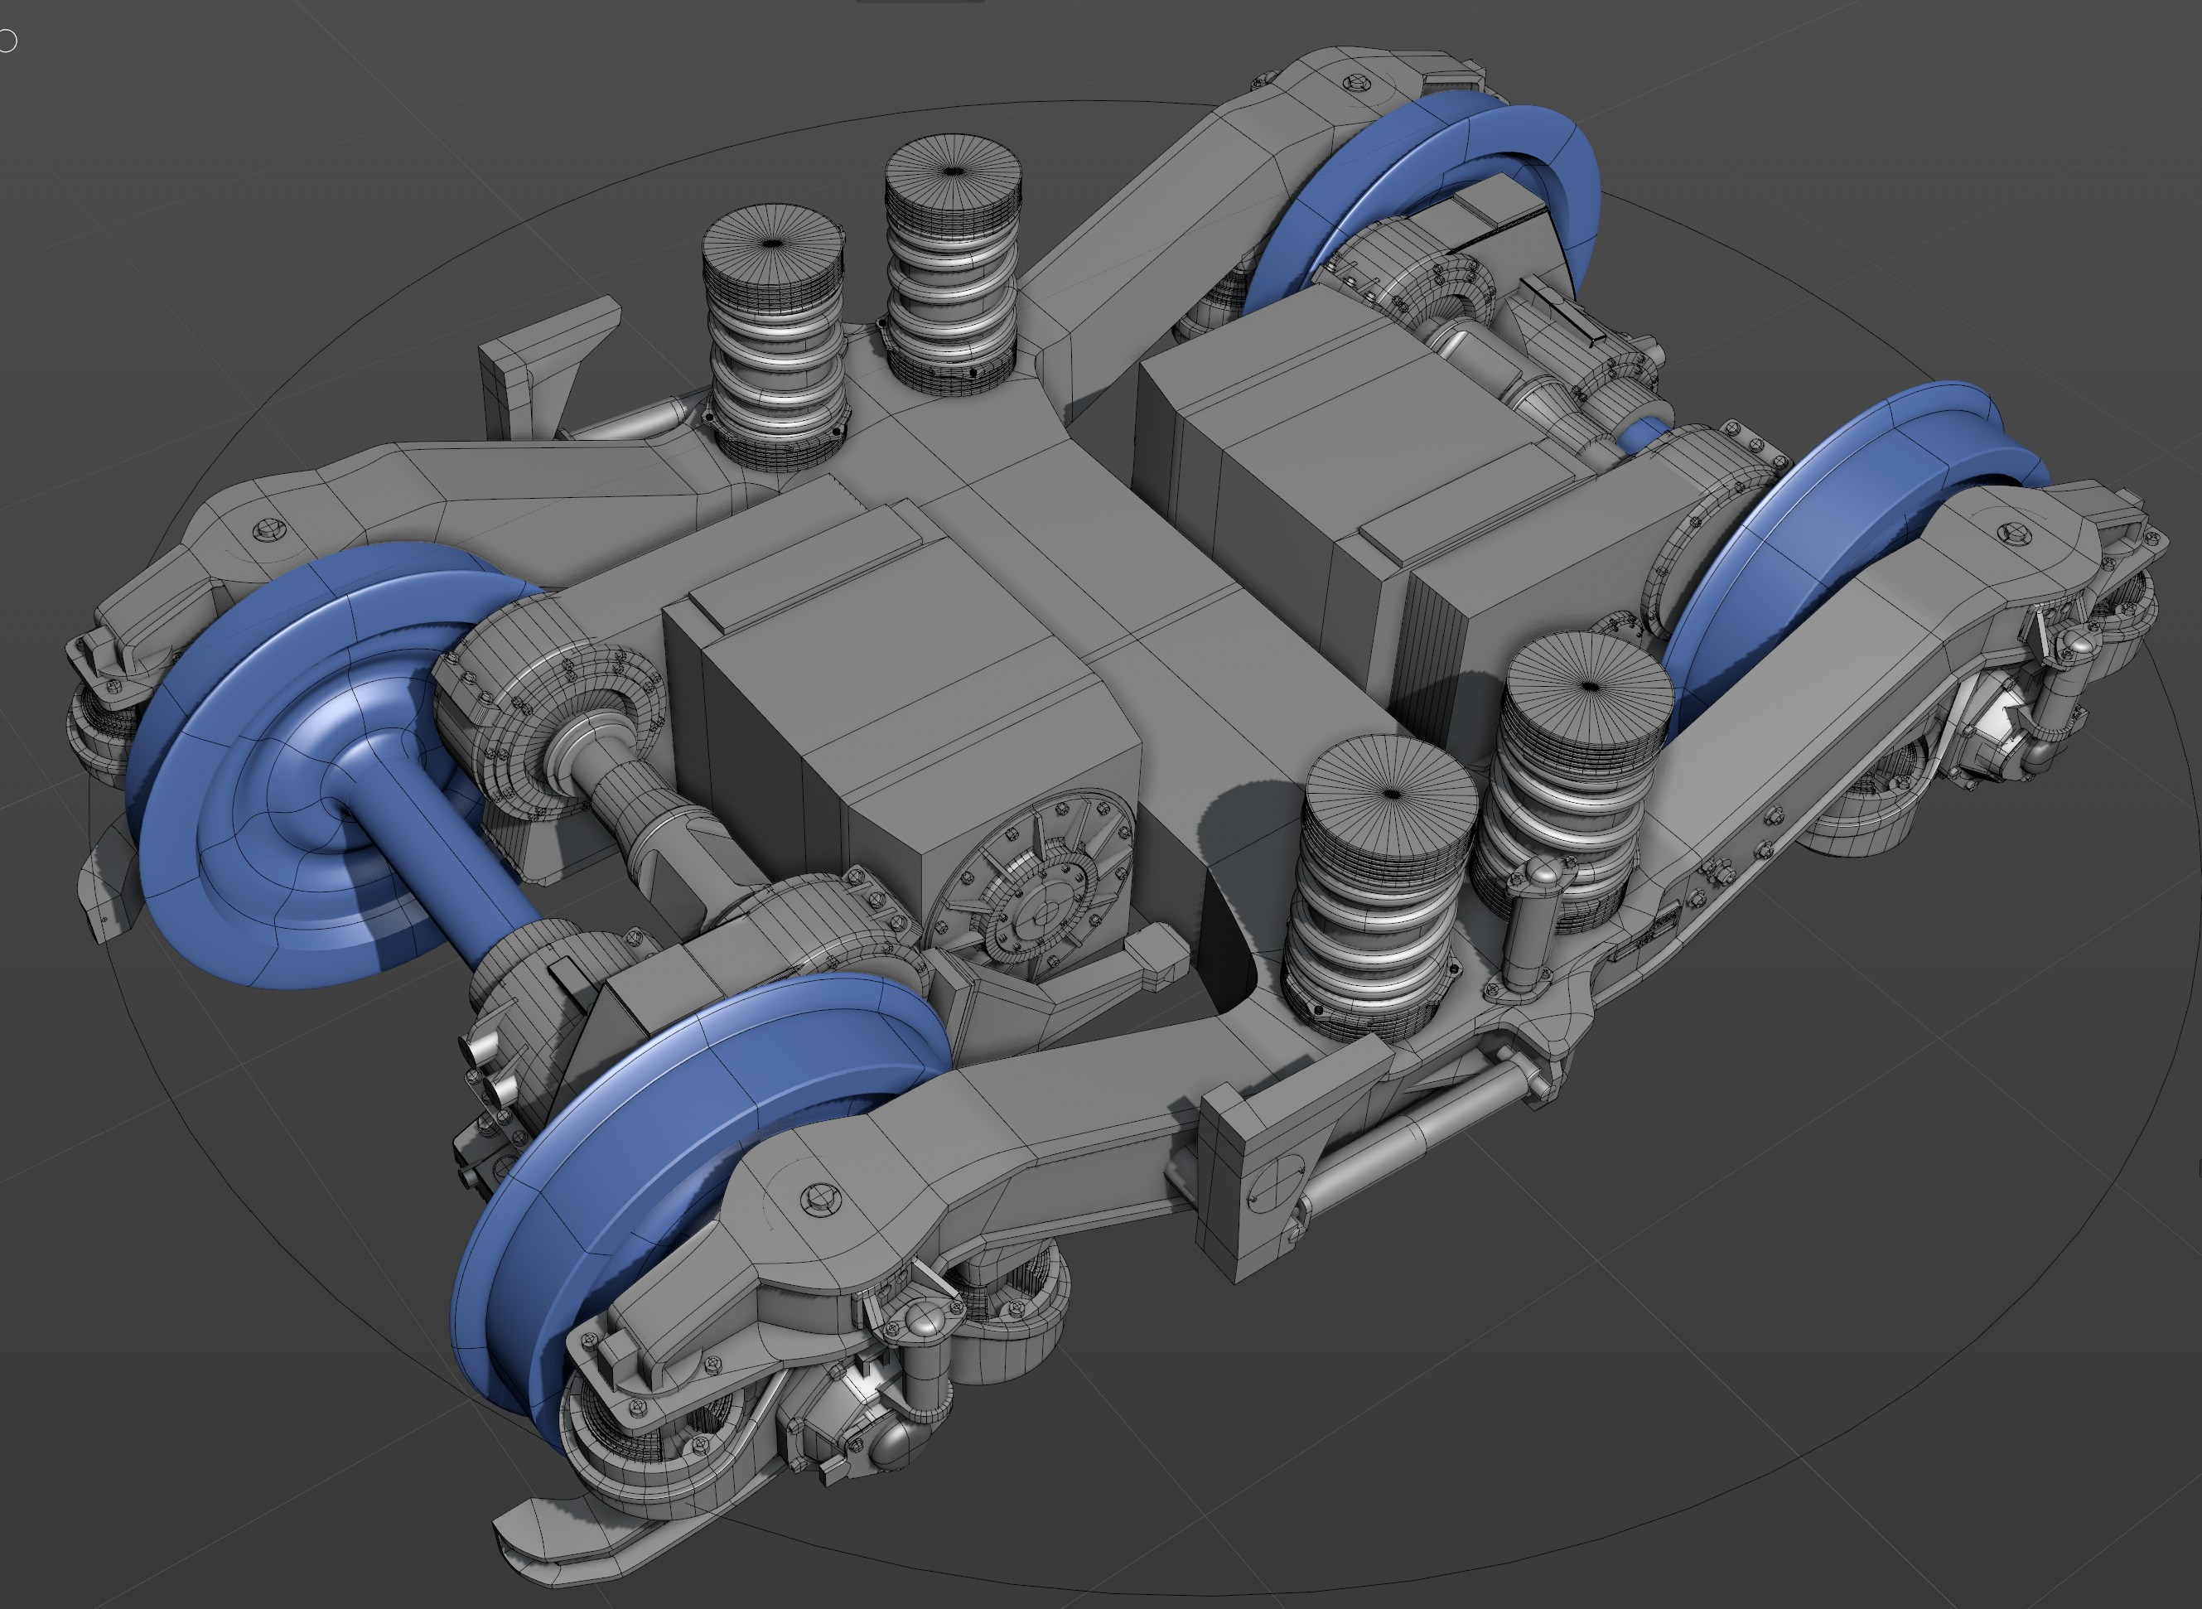2202x1609 pixels.
Task: Click the hub of the large blue left wheel
Action: (x=343, y=771)
